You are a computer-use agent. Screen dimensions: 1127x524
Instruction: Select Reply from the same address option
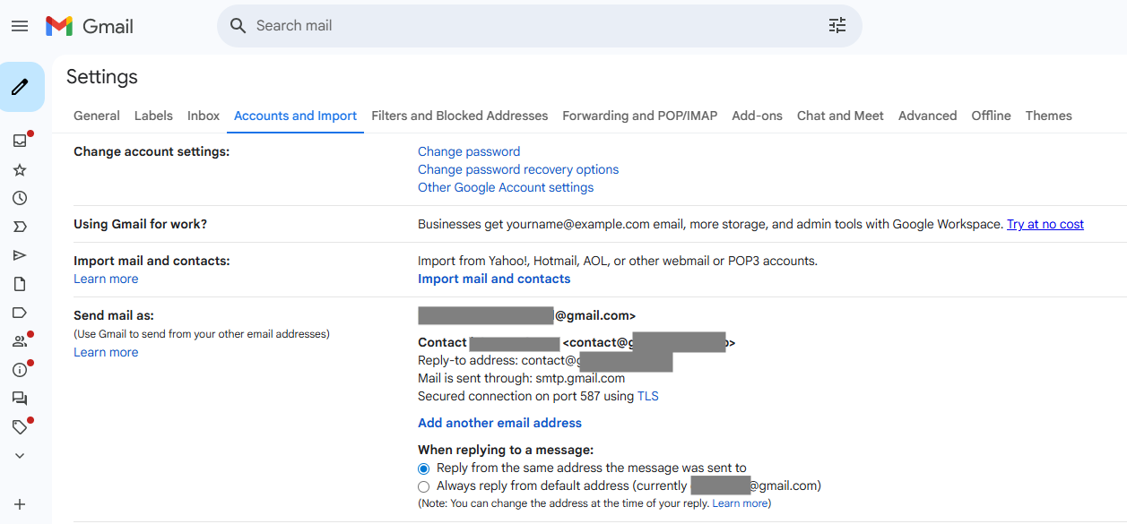tap(424, 468)
